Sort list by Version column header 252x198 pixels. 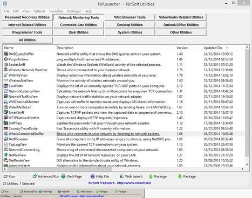click(x=189, y=48)
